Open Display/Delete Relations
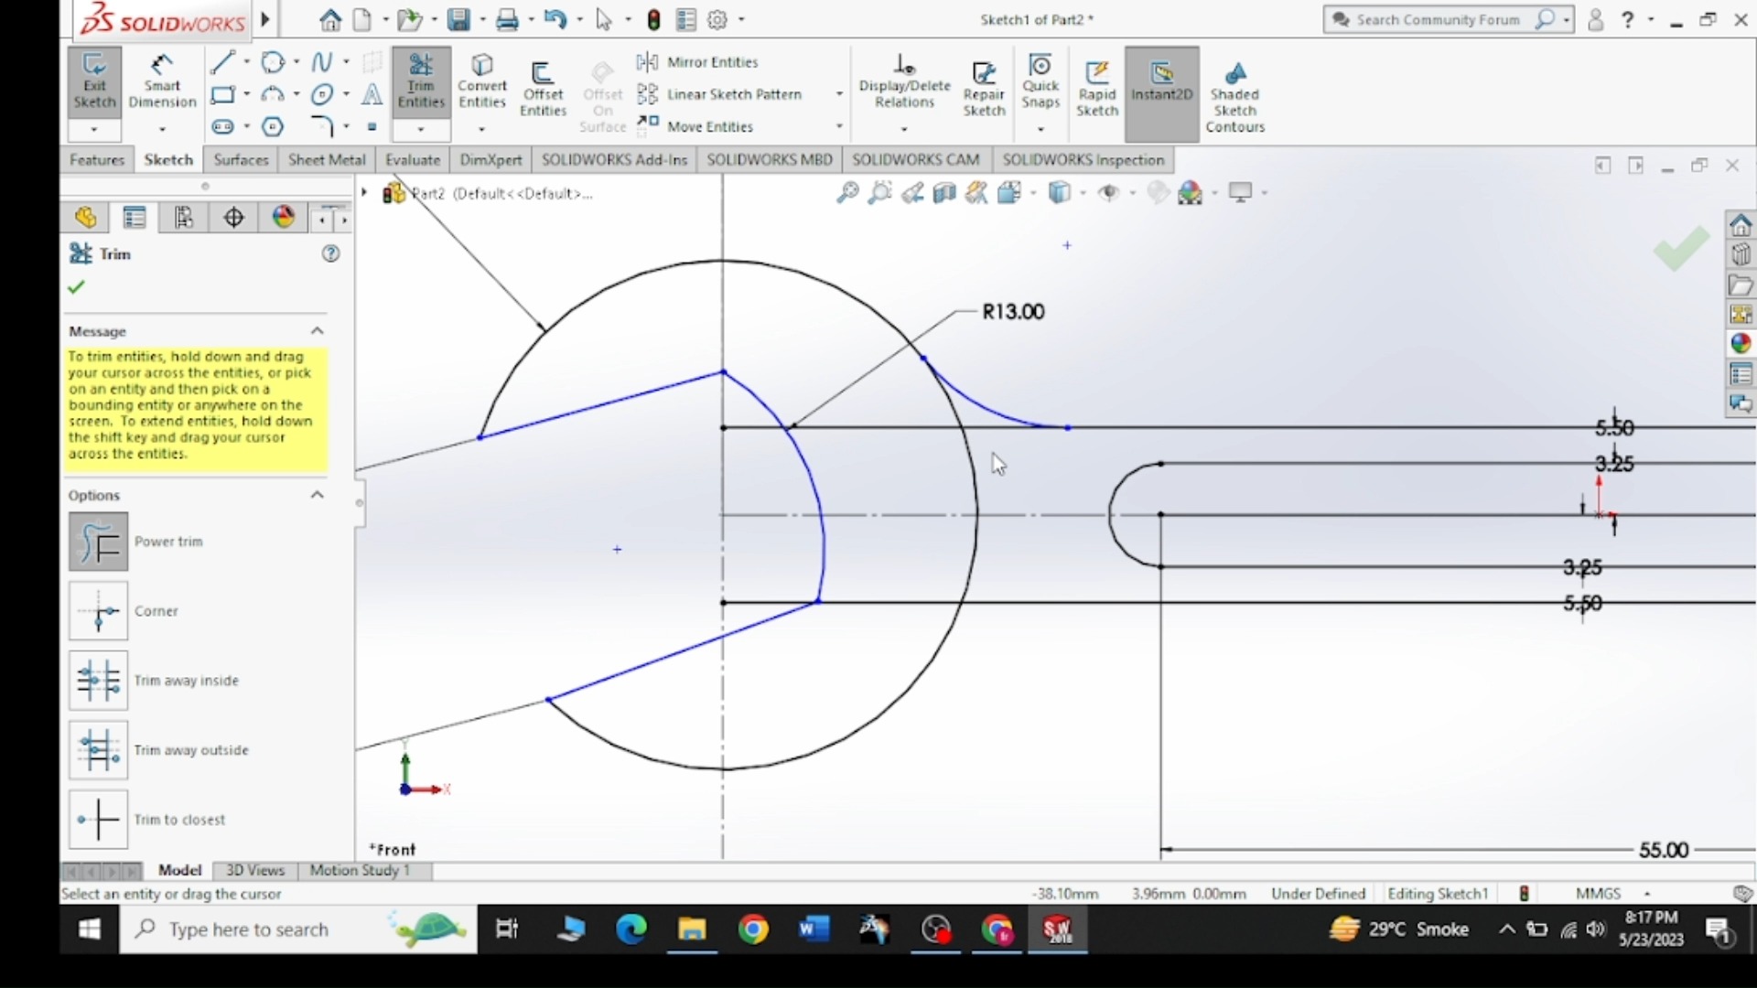1757x988 pixels. [x=904, y=82]
